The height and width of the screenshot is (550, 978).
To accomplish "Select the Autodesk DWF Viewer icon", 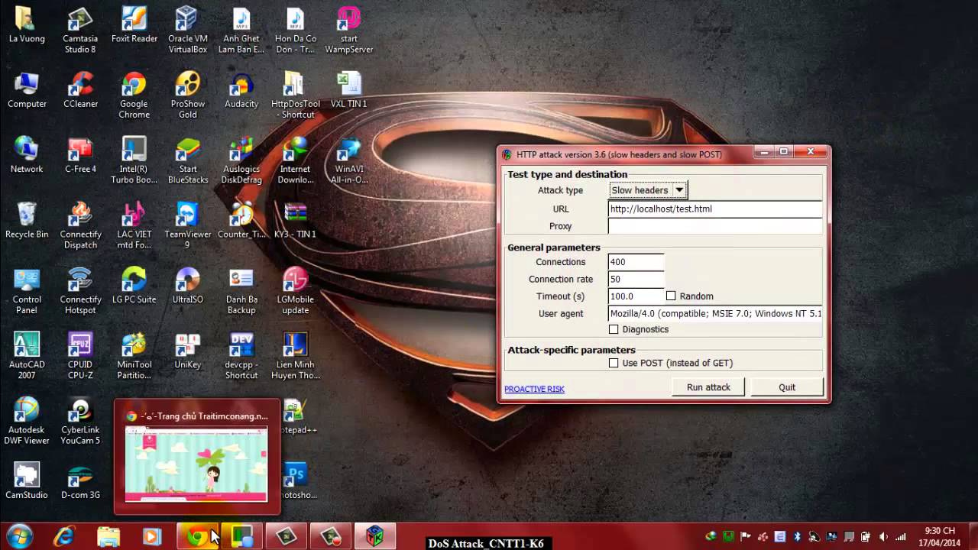I will (27, 422).
